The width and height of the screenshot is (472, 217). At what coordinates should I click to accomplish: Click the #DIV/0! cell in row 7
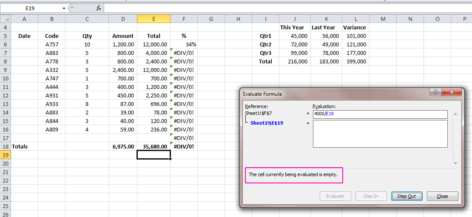184,53
